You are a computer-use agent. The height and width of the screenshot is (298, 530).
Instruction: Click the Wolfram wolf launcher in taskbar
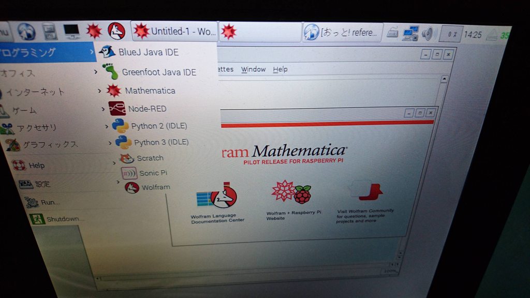(x=116, y=31)
